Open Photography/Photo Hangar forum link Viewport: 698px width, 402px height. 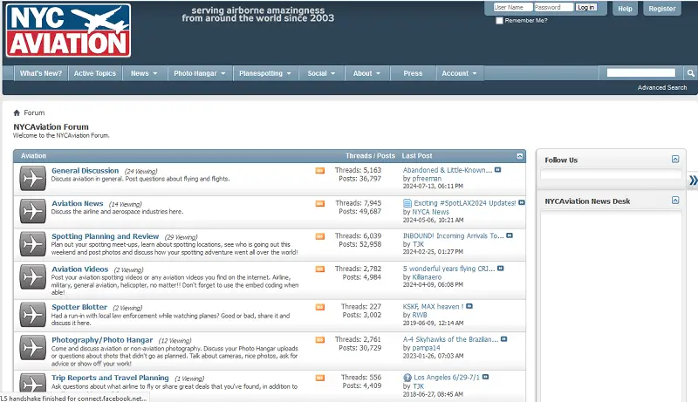pos(102,340)
